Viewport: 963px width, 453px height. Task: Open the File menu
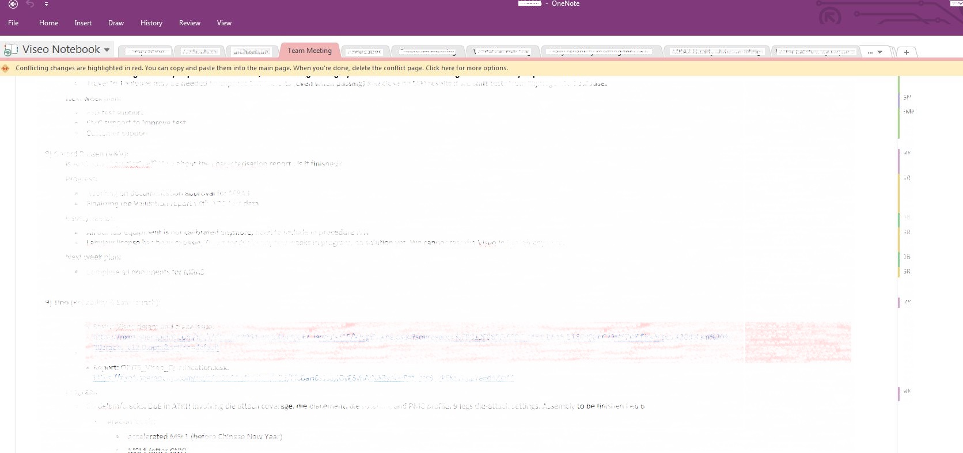tap(13, 23)
